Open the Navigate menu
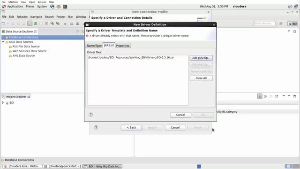Screen dimensions: 300x169 click(x=36, y=17)
